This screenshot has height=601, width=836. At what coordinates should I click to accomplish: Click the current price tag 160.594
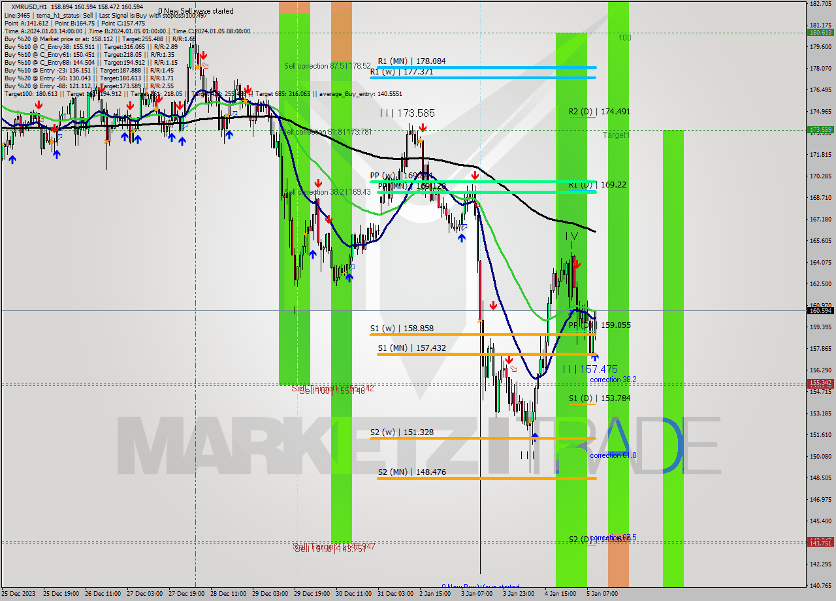(x=820, y=311)
